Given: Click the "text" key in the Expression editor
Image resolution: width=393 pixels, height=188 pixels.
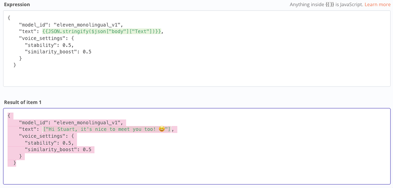Looking at the screenshot, I should click(x=28, y=32).
